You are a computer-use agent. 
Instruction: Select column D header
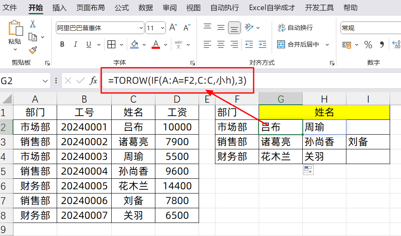pos(177,99)
